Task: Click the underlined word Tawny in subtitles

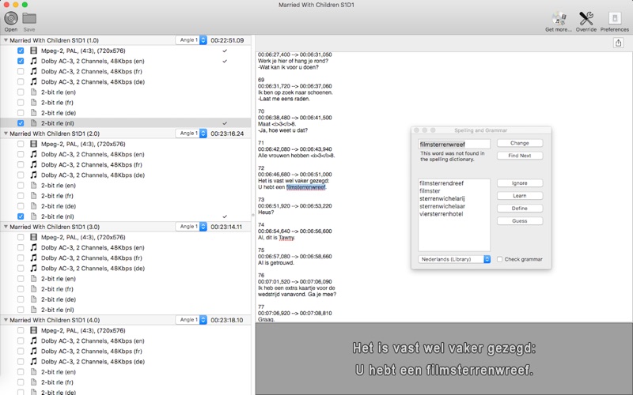Action: click(286, 238)
